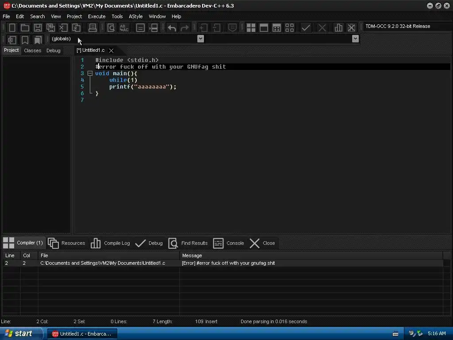The image size is (453, 340).
Task: Click the Debug checkmark toolbar icon
Action: (306, 28)
